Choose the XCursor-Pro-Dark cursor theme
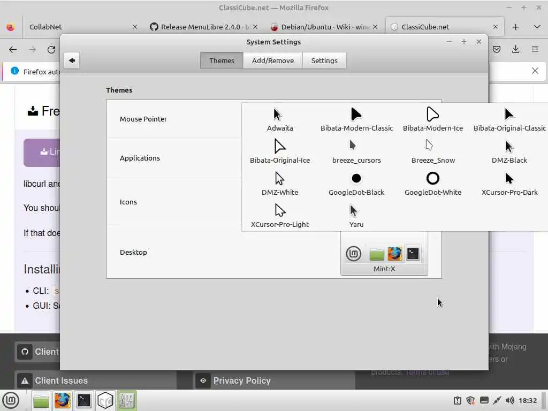The image size is (548, 411). click(509, 184)
